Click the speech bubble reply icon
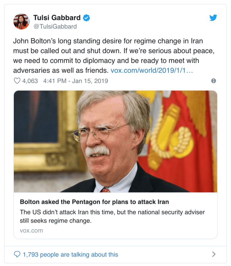Image resolution: width=231 pixels, height=266 pixels. coord(17,254)
